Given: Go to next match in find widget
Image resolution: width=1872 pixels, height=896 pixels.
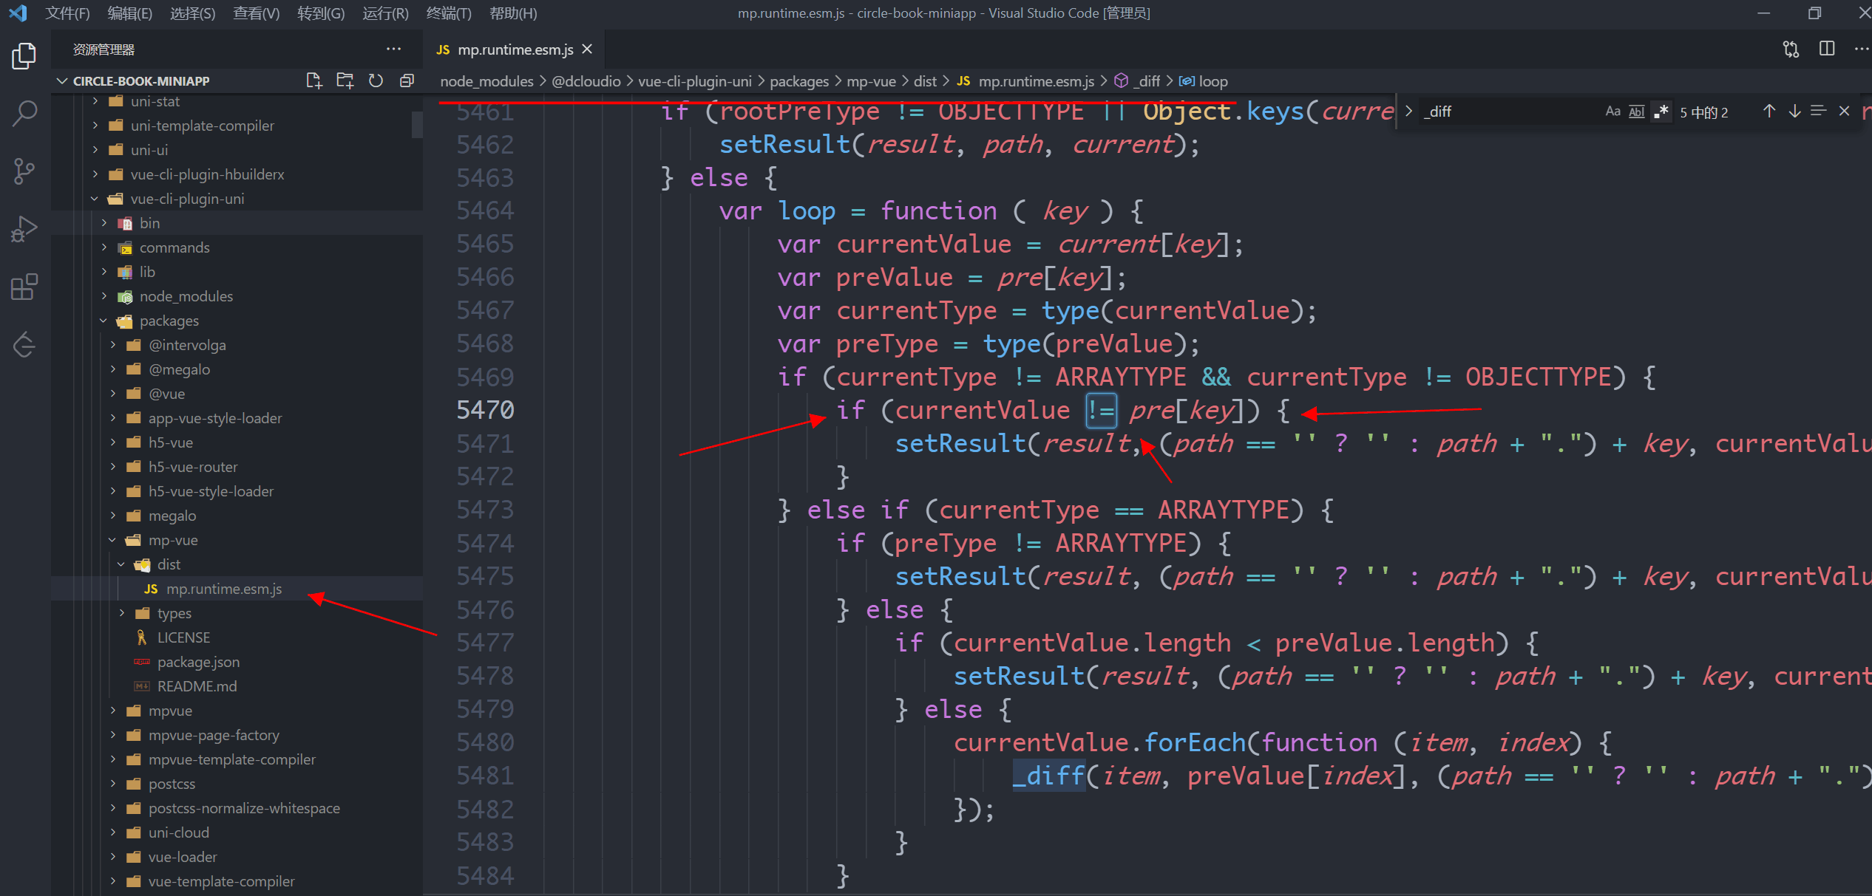Looking at the screenshot, I should [1794, 111].
